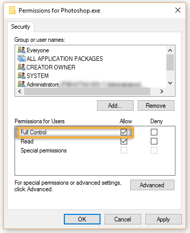Image resolution: width=190 pixels, height=233 pixels.
Task: Click the Remove button
Action: pos(156,106)
